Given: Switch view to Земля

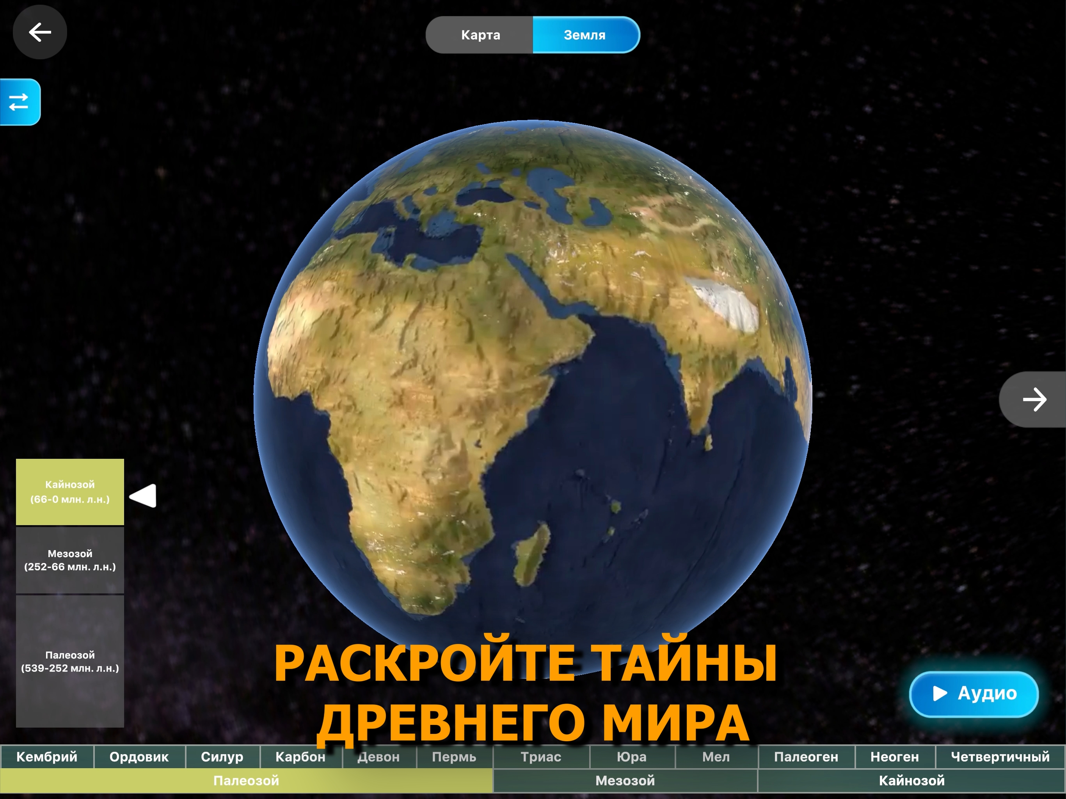Looking at the screenshot, I should 586,35.
